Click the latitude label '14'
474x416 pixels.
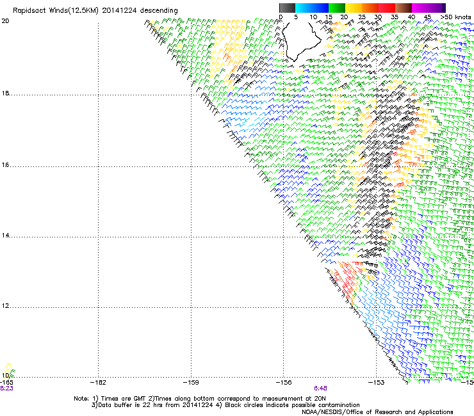[5, 235]
